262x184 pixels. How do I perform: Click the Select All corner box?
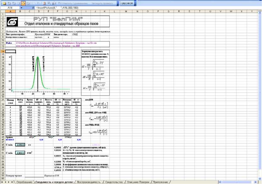pyautogui.click(x=3, y=12)
